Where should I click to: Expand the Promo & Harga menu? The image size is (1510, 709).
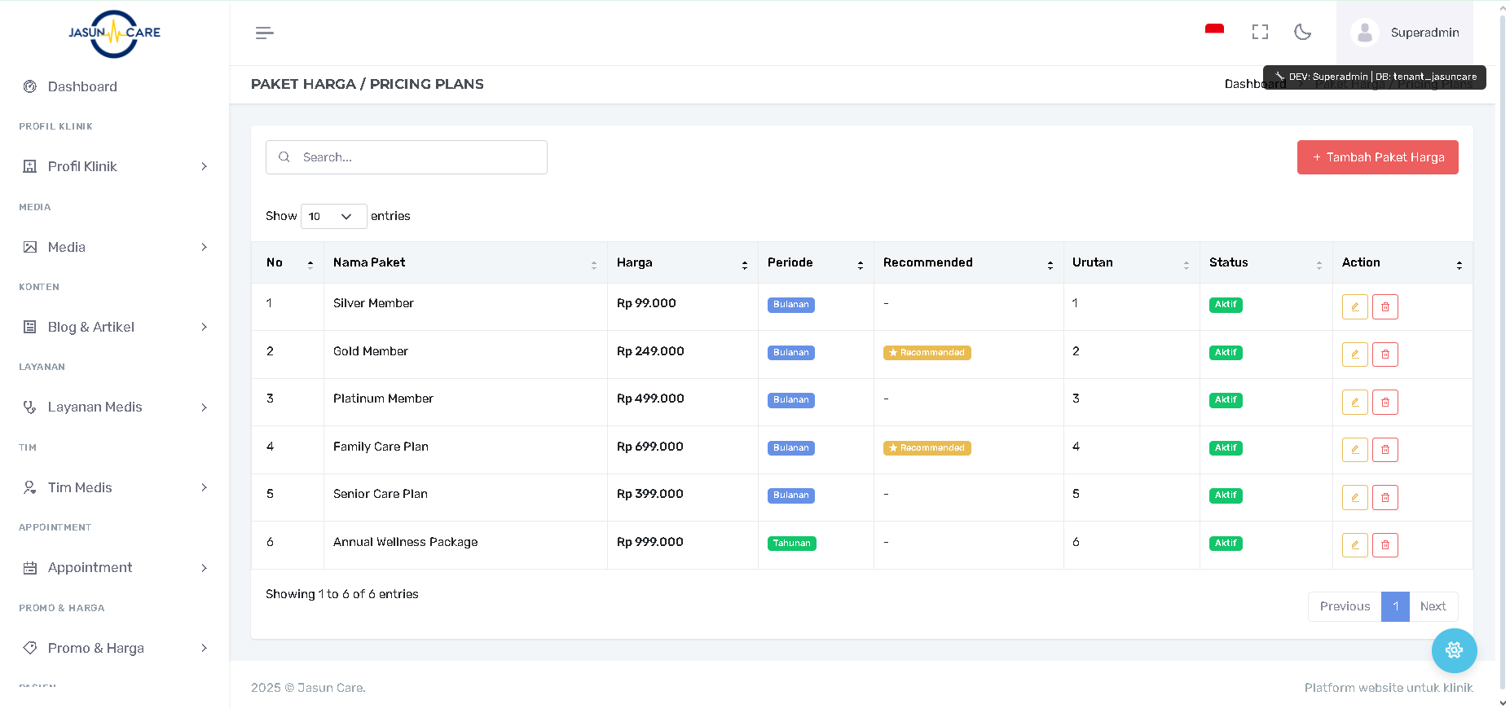click(114, 648)
